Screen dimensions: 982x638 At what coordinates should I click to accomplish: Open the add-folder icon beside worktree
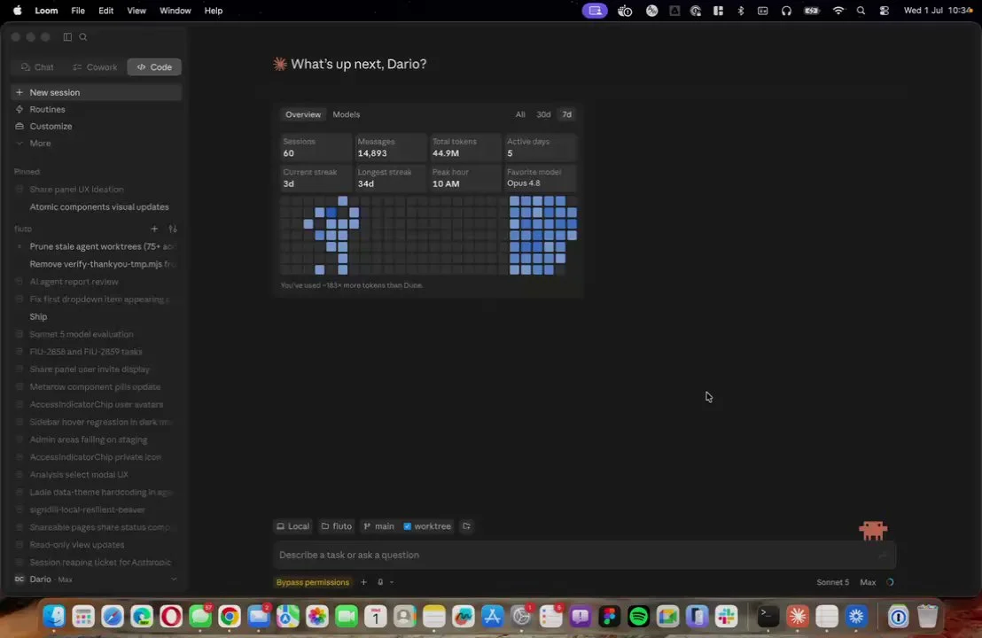tap(466, 526)
